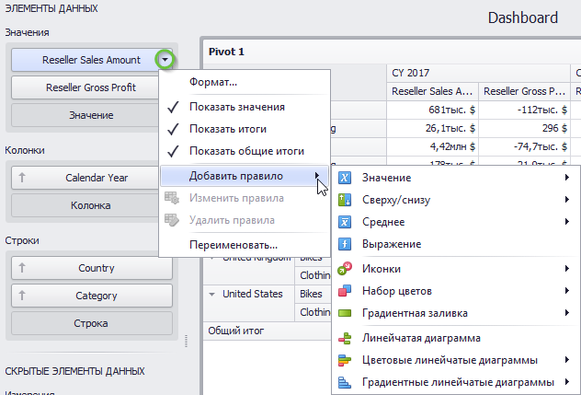Choose Выражение rule menu entry
The height and width of the screenshot is (395, 581).
pyautogui.click(x=456, y=244)
